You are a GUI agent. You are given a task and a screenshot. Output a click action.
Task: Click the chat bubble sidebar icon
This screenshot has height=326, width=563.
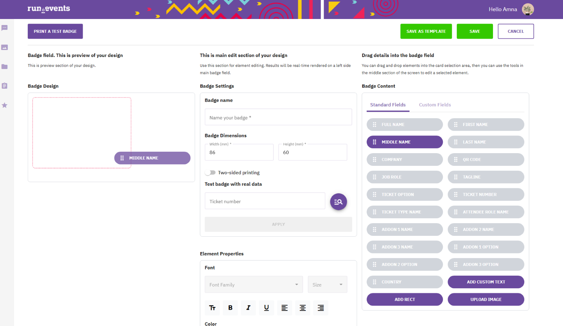[5, 28]
